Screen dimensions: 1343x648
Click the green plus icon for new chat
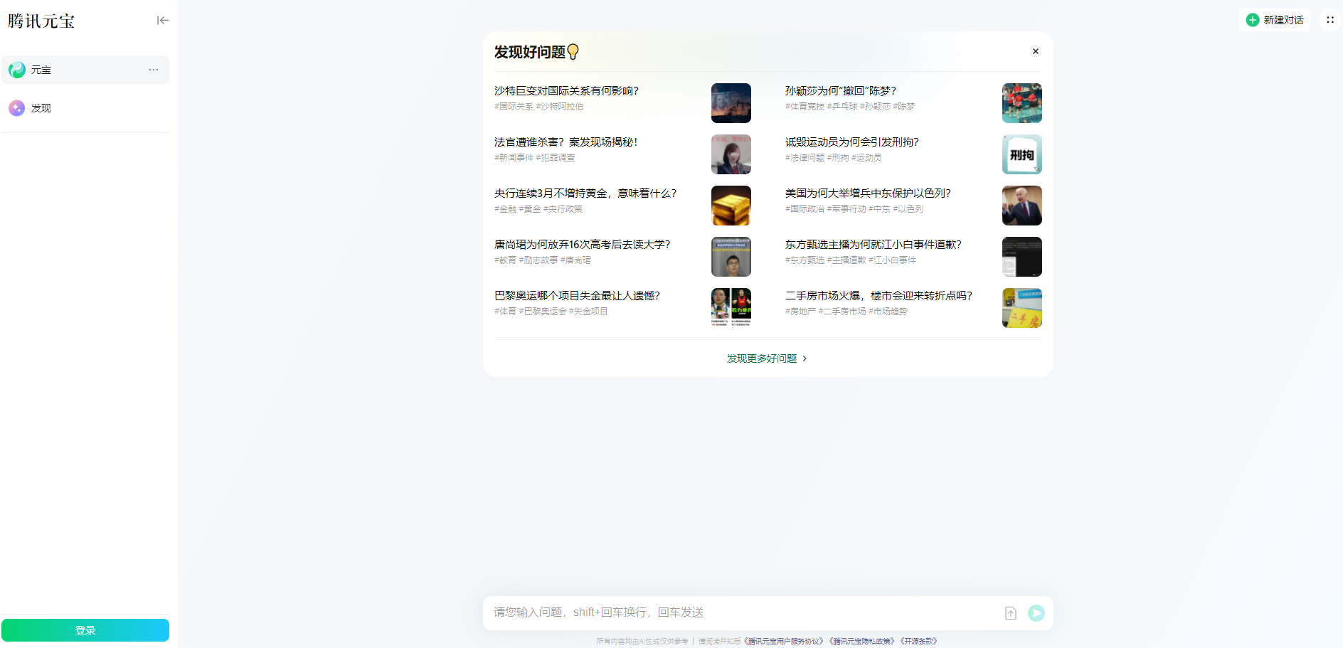(1253, 20)
